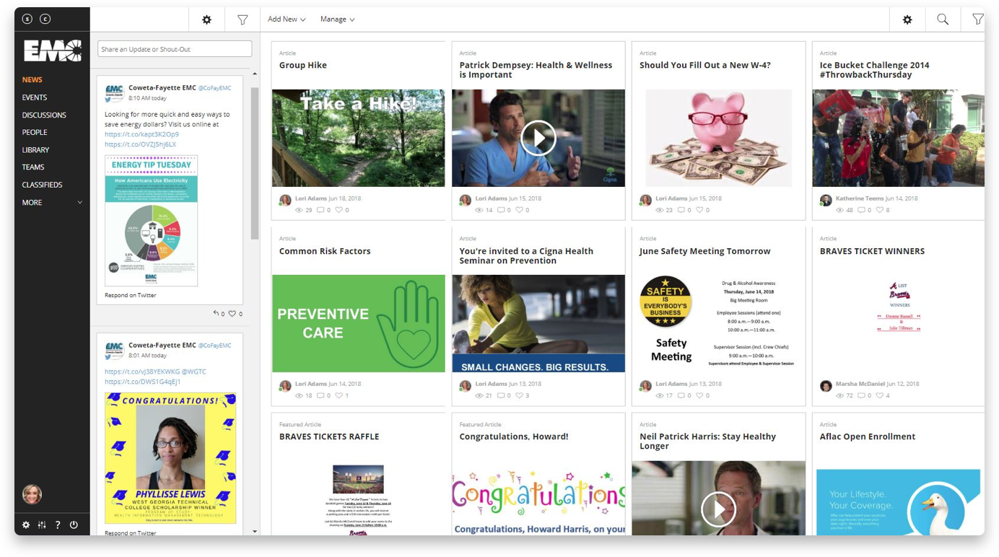Click the circled S icon at top left
Image resolution: width=999 pixels, height=557 pixels.
point(27,19)
